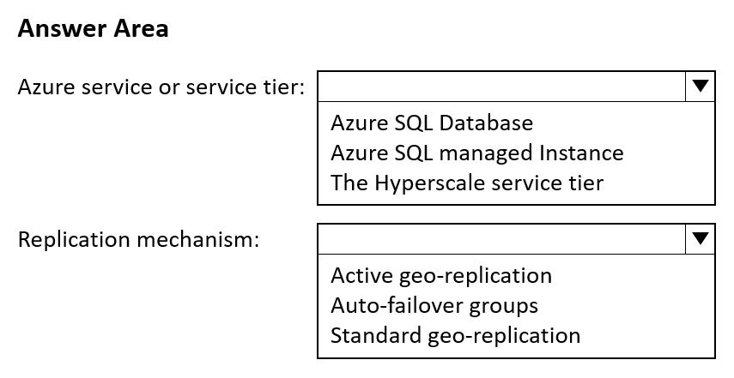The height and width of the screenshot is (378, 734).
Task: Select Active geo-replication option
Action: (x=441, y=276)
